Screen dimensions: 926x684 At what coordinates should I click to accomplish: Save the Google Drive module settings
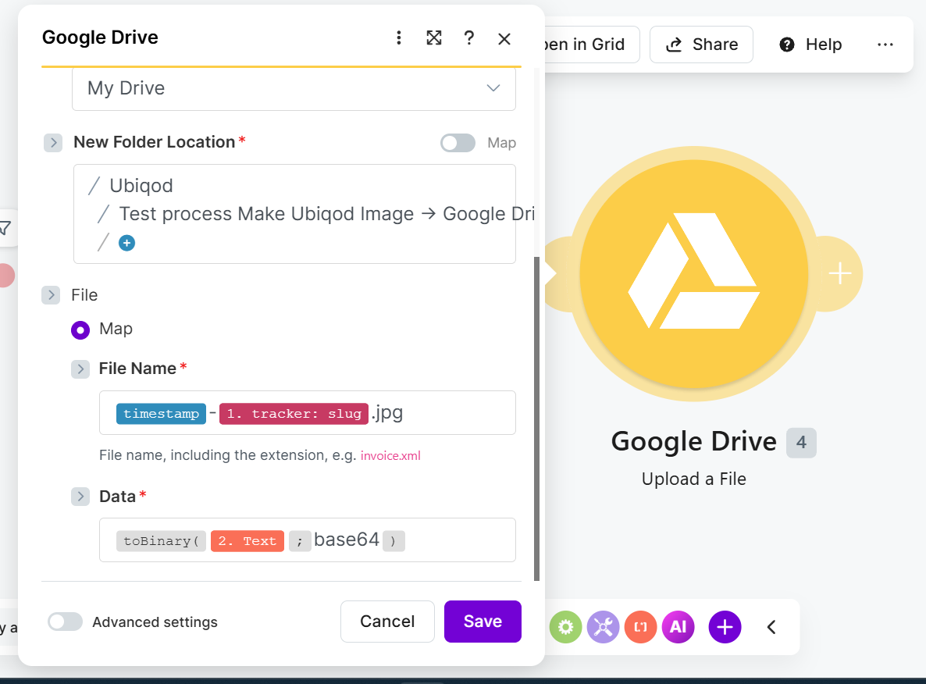click(x=483, y=622)
